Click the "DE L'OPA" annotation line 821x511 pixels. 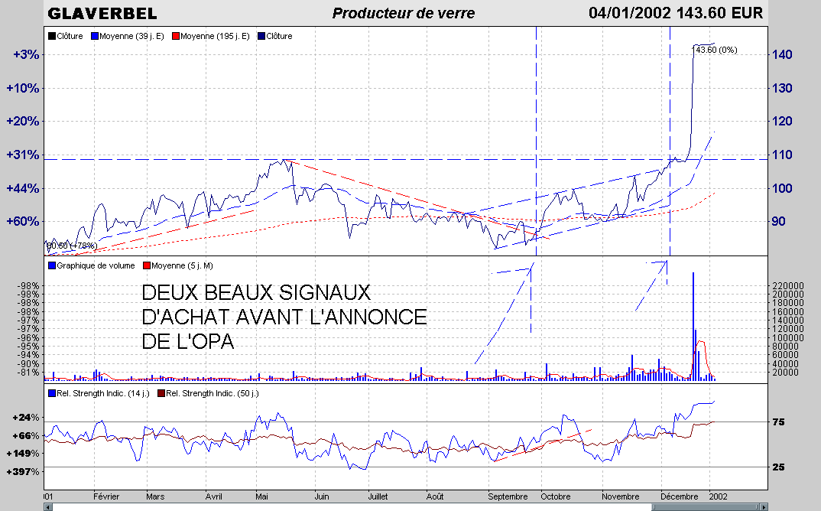(x=188, y=342)
